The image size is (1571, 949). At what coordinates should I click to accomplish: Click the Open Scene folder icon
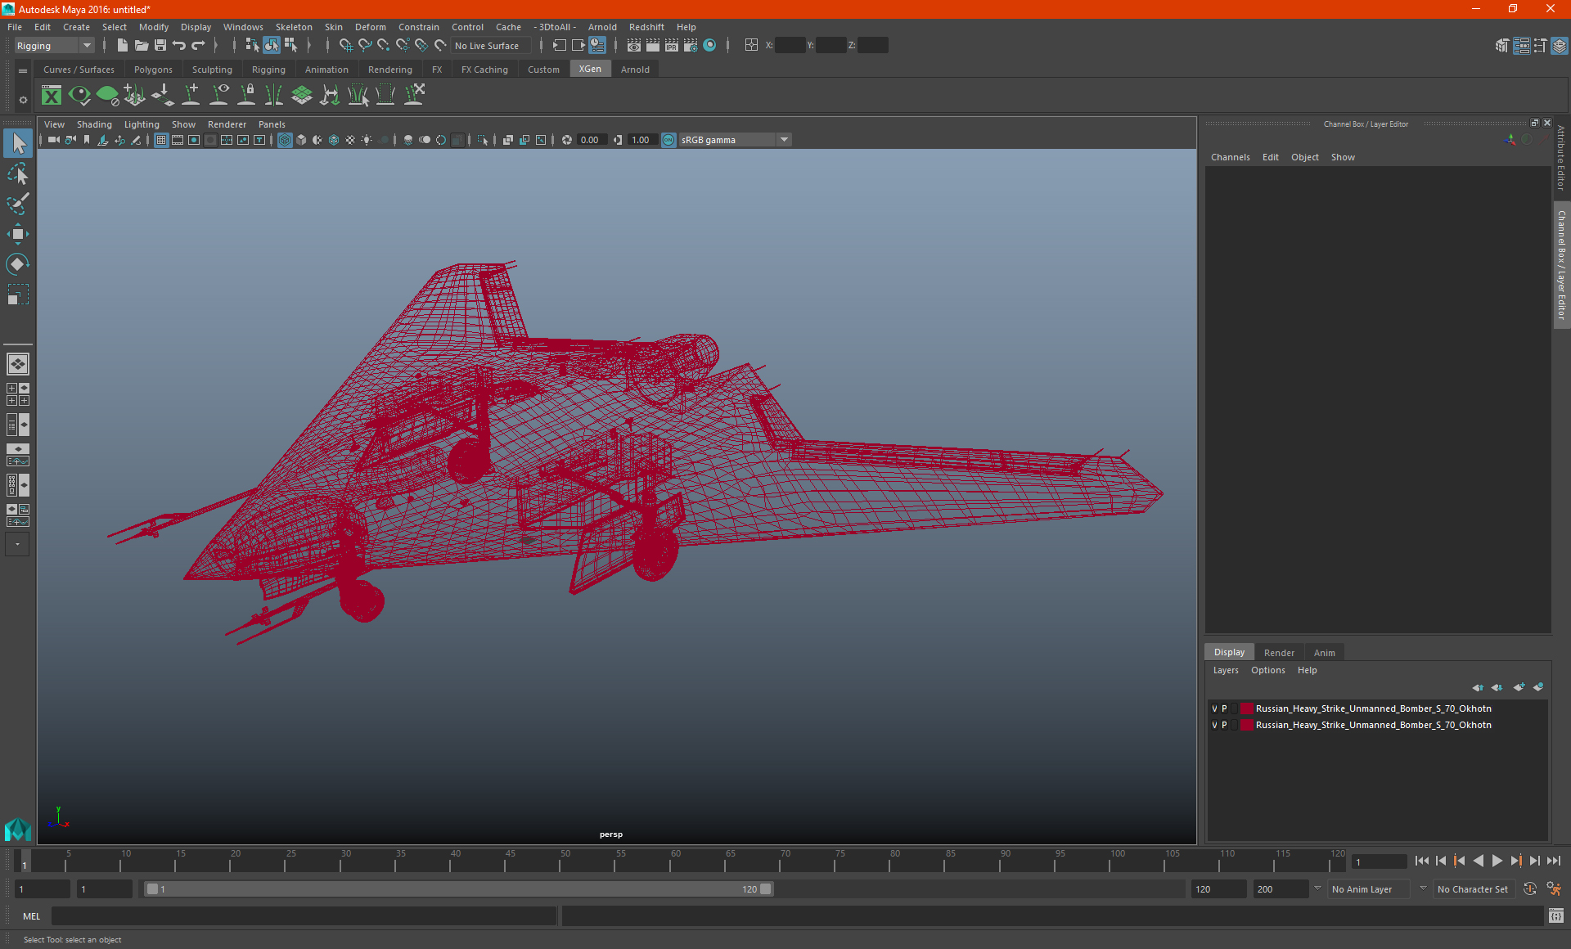(x=141, y=46)
